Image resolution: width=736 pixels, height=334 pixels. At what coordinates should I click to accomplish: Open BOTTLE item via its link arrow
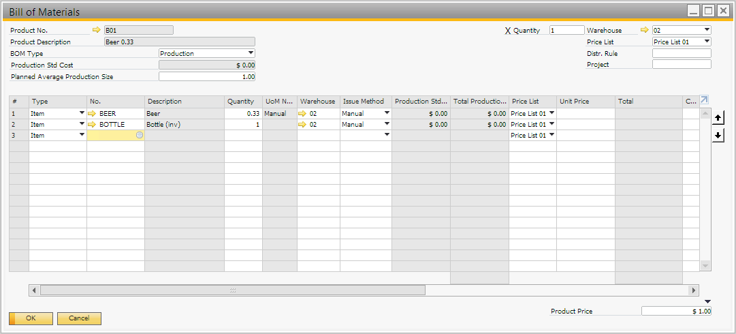coord(93,124)
